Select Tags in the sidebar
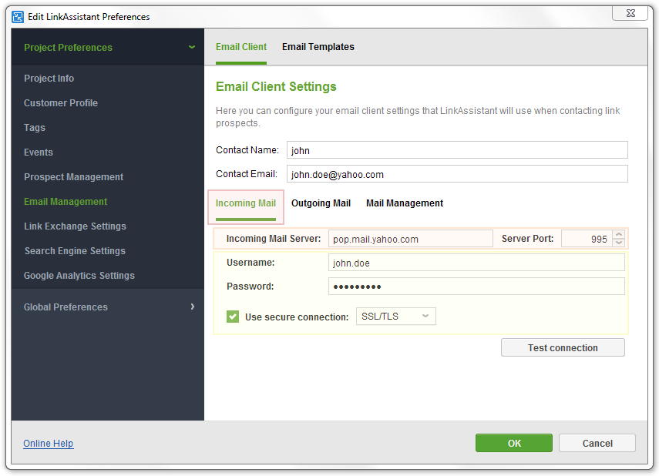659x476 pixels. click(x=35, y=128)
